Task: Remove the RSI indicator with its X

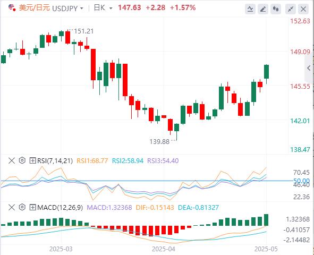Action: (12, 160)
